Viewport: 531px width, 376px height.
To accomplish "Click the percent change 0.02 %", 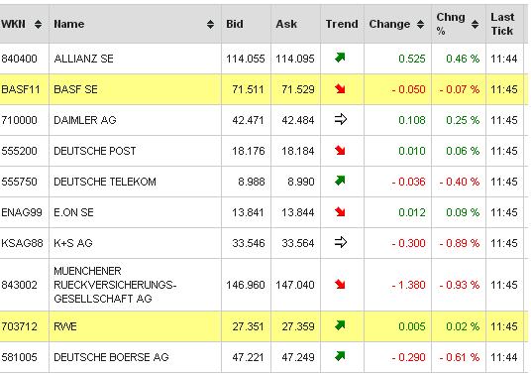I will click(x=463, y=326).
